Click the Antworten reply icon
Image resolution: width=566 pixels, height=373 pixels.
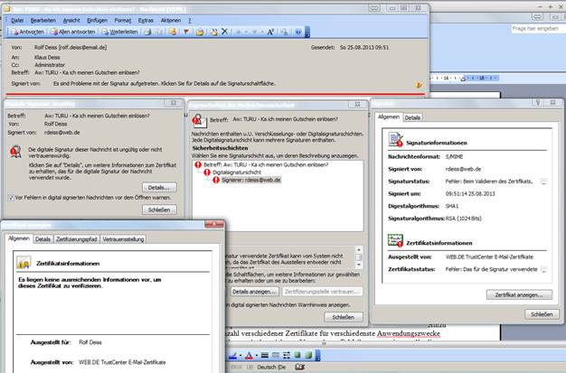click(14, 32)
